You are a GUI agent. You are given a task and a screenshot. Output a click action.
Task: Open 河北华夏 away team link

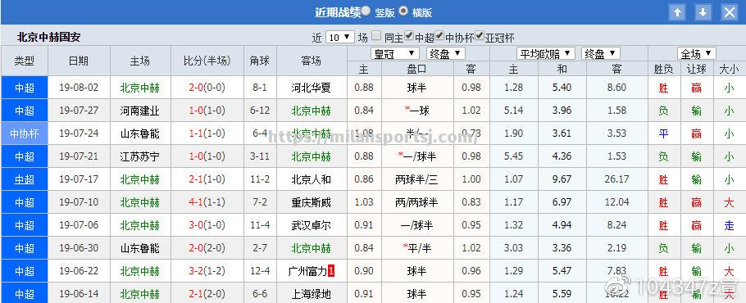[312, 88]
